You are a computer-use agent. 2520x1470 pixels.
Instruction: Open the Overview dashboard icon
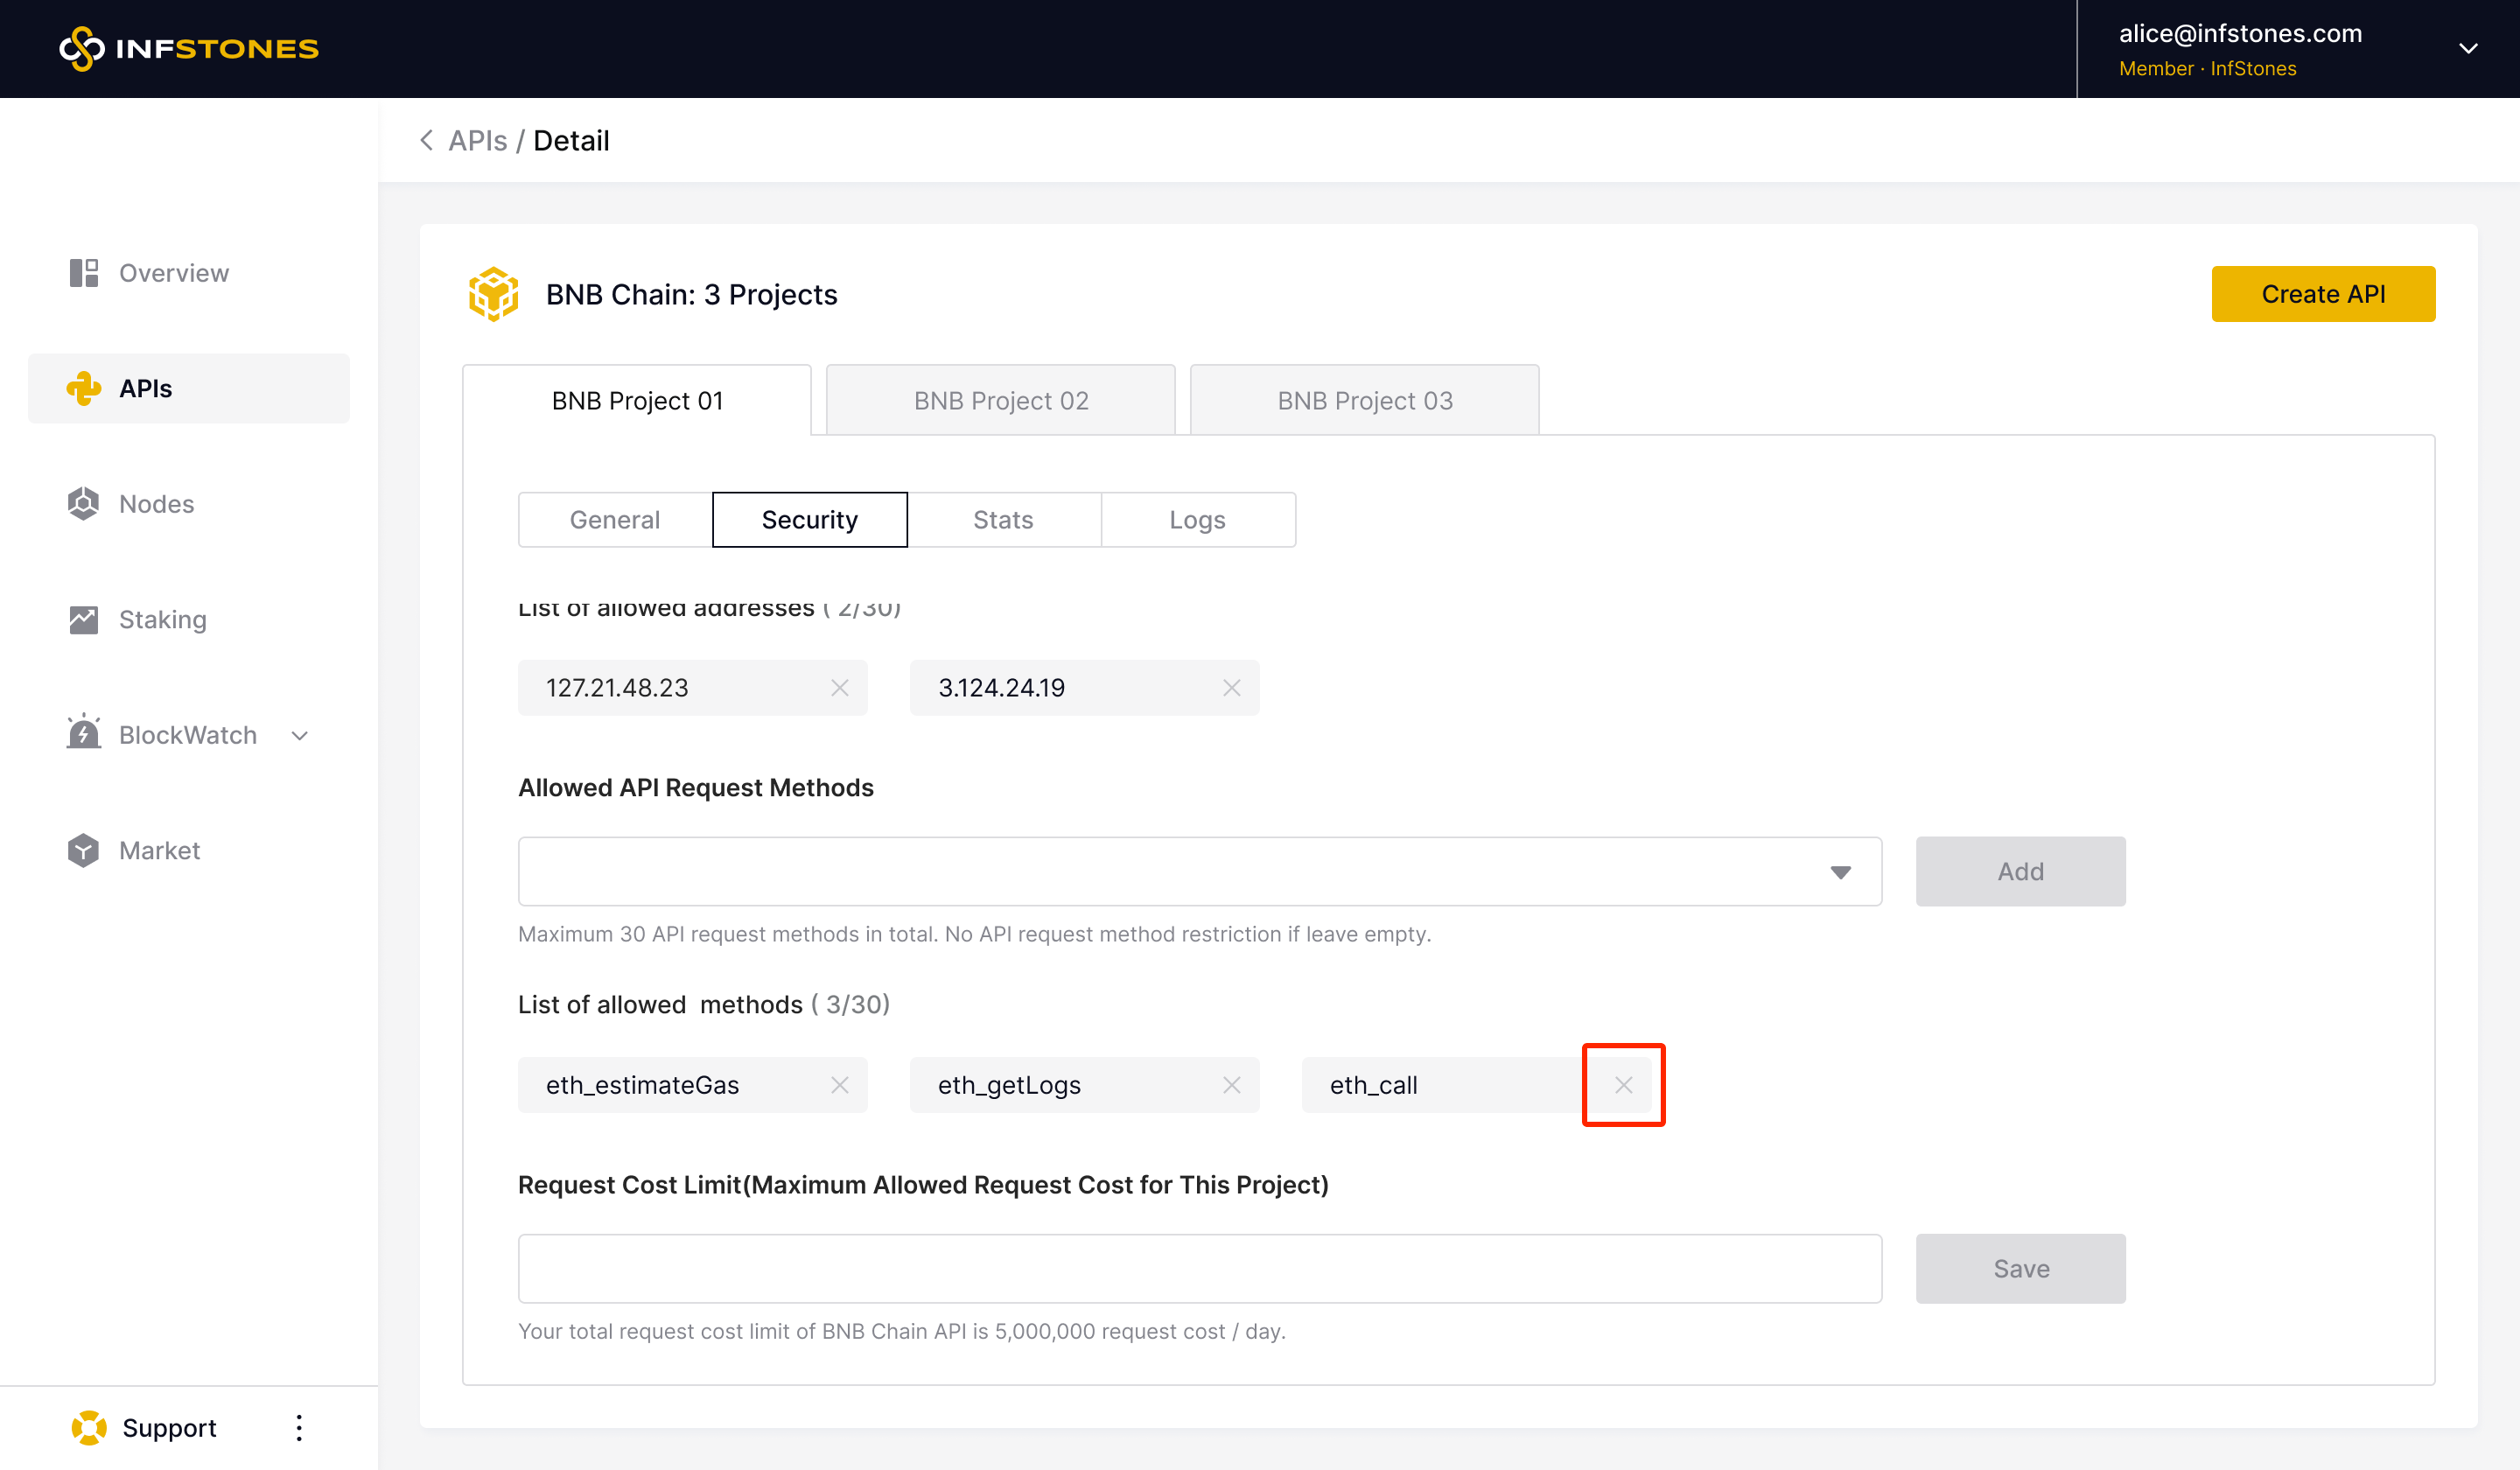tap(84, 273)
